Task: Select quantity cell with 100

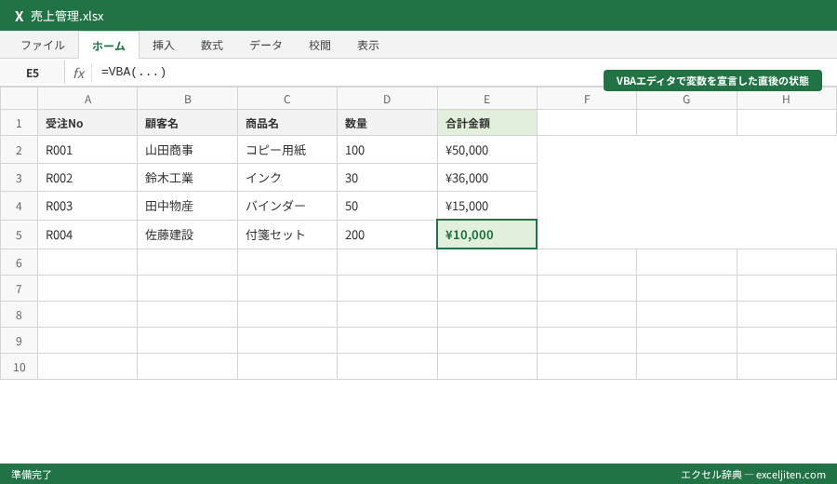Action: click(387, 150)
